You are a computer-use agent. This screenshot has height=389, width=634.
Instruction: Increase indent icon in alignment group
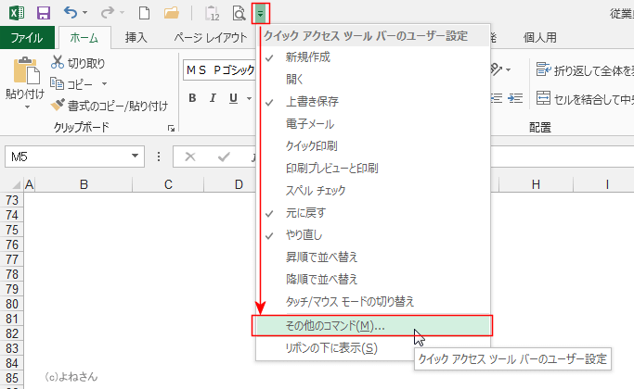coord(515,98)
